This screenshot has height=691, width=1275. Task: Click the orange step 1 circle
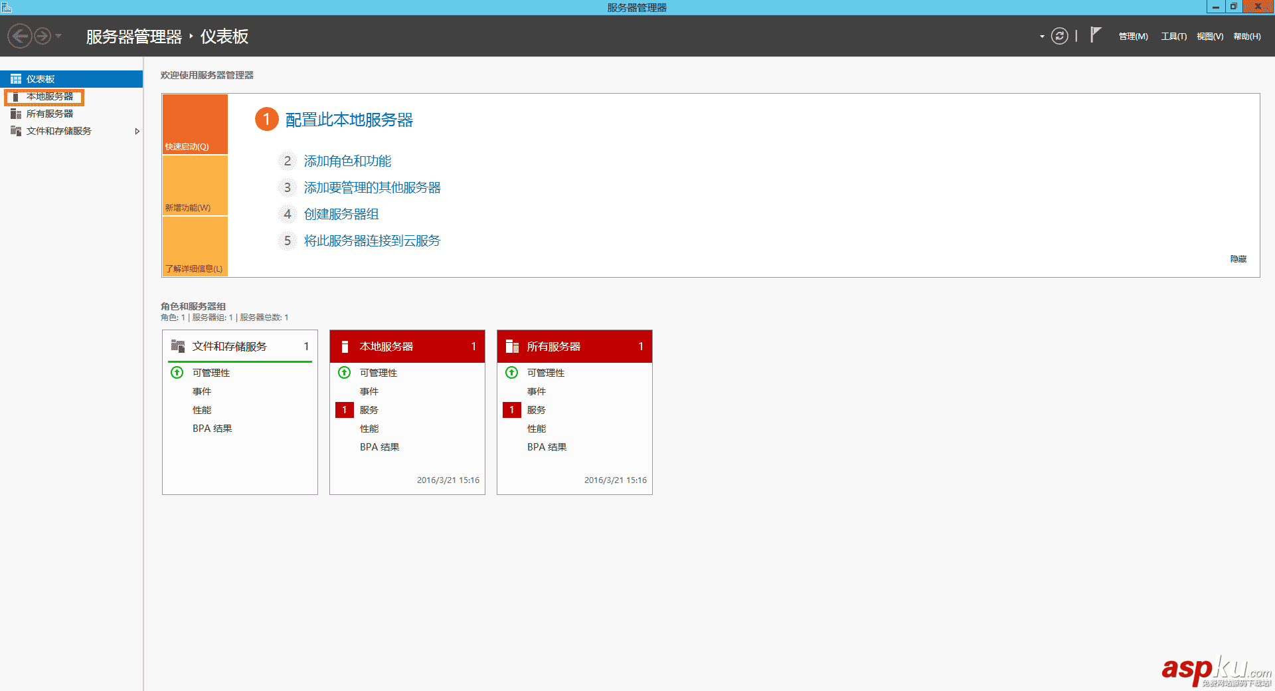pyautogui.click(x=266, y=120)
